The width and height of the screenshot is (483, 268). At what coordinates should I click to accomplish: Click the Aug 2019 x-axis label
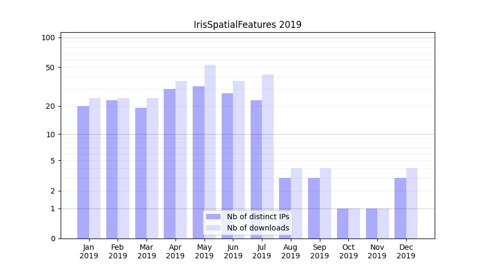coord(291,251)
